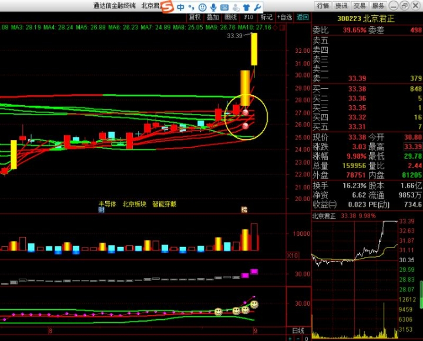Click the 北京君正 intraday chart header
The image size is (423, 341).
[x=344, y=216]
